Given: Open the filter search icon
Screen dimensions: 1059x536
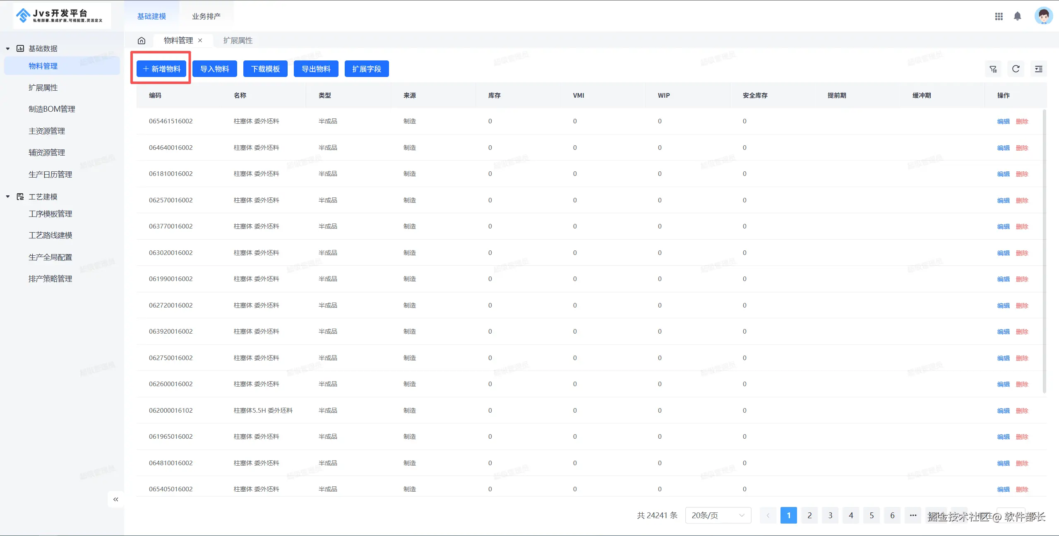Looking at the screenshot, I should click(993, 69).
